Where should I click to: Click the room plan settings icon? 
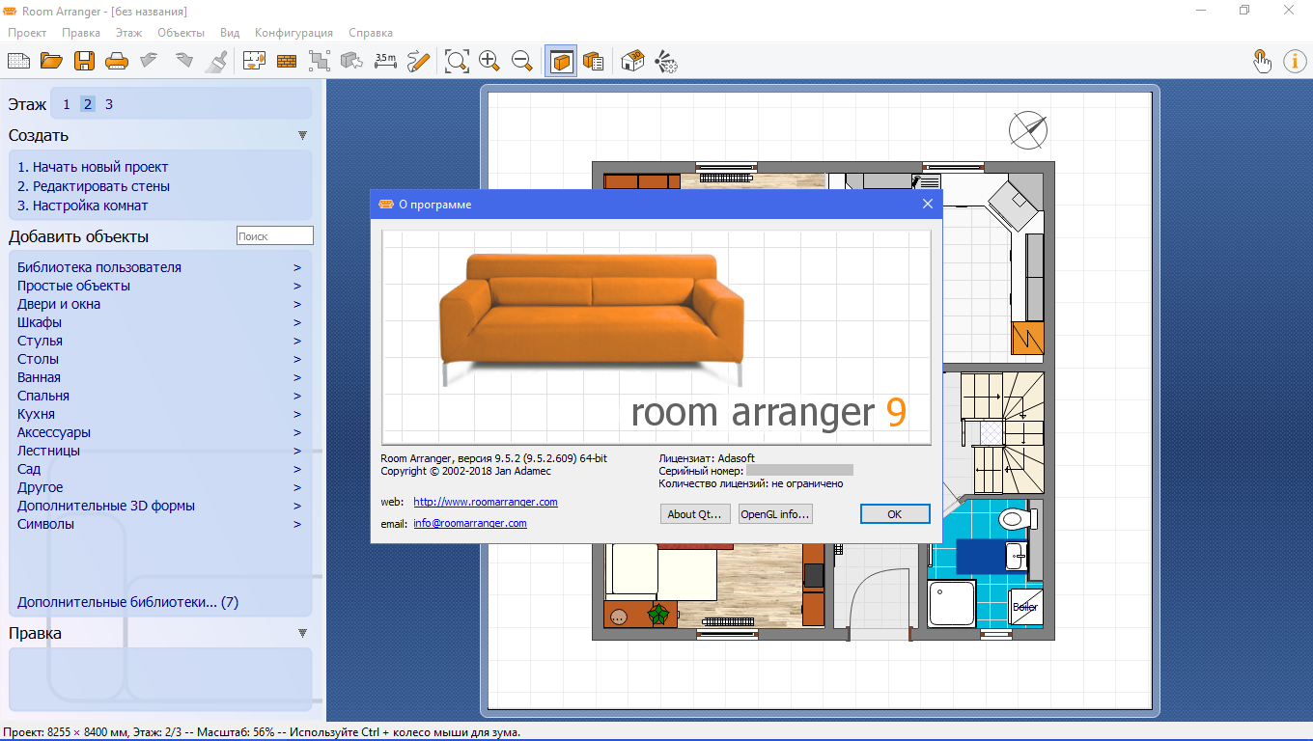254,61
